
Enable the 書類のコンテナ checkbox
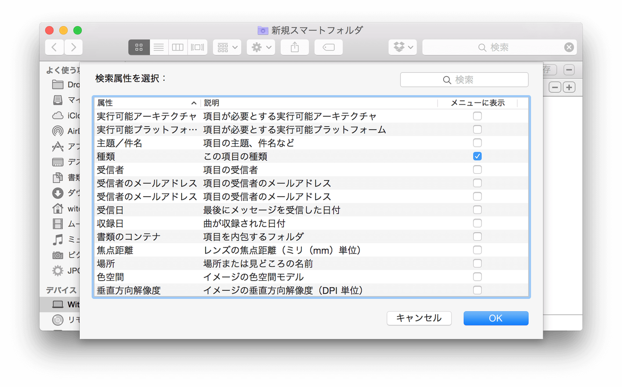tap(477, 236)
